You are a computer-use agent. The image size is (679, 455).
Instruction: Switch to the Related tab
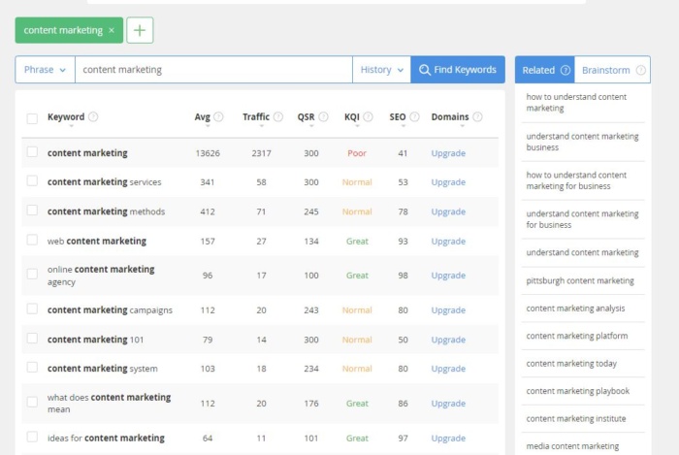pyautogui.click(x=545, y=70)
